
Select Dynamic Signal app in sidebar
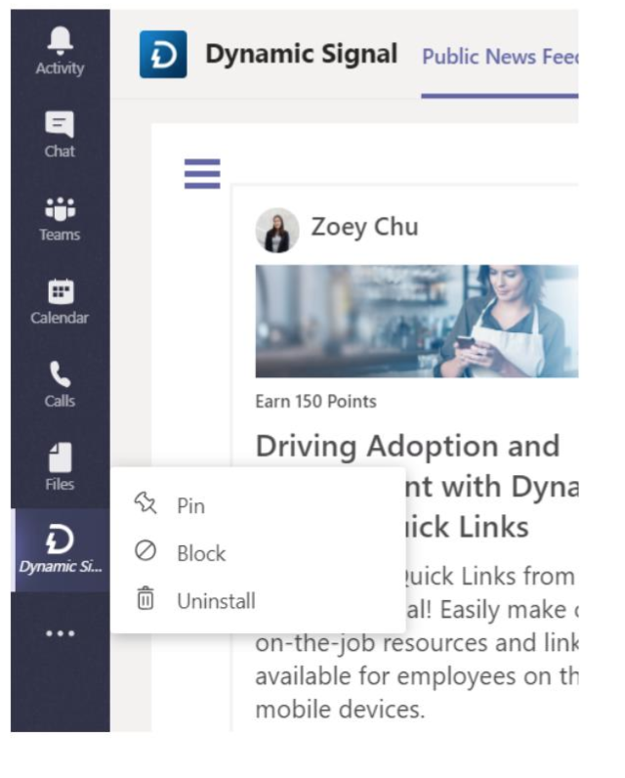[x=60, y=549]
